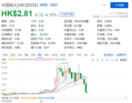Viewport: 132px width, 103px height.
Task: Switch to the 年K chart tab
Action: [x=47, y=55]
